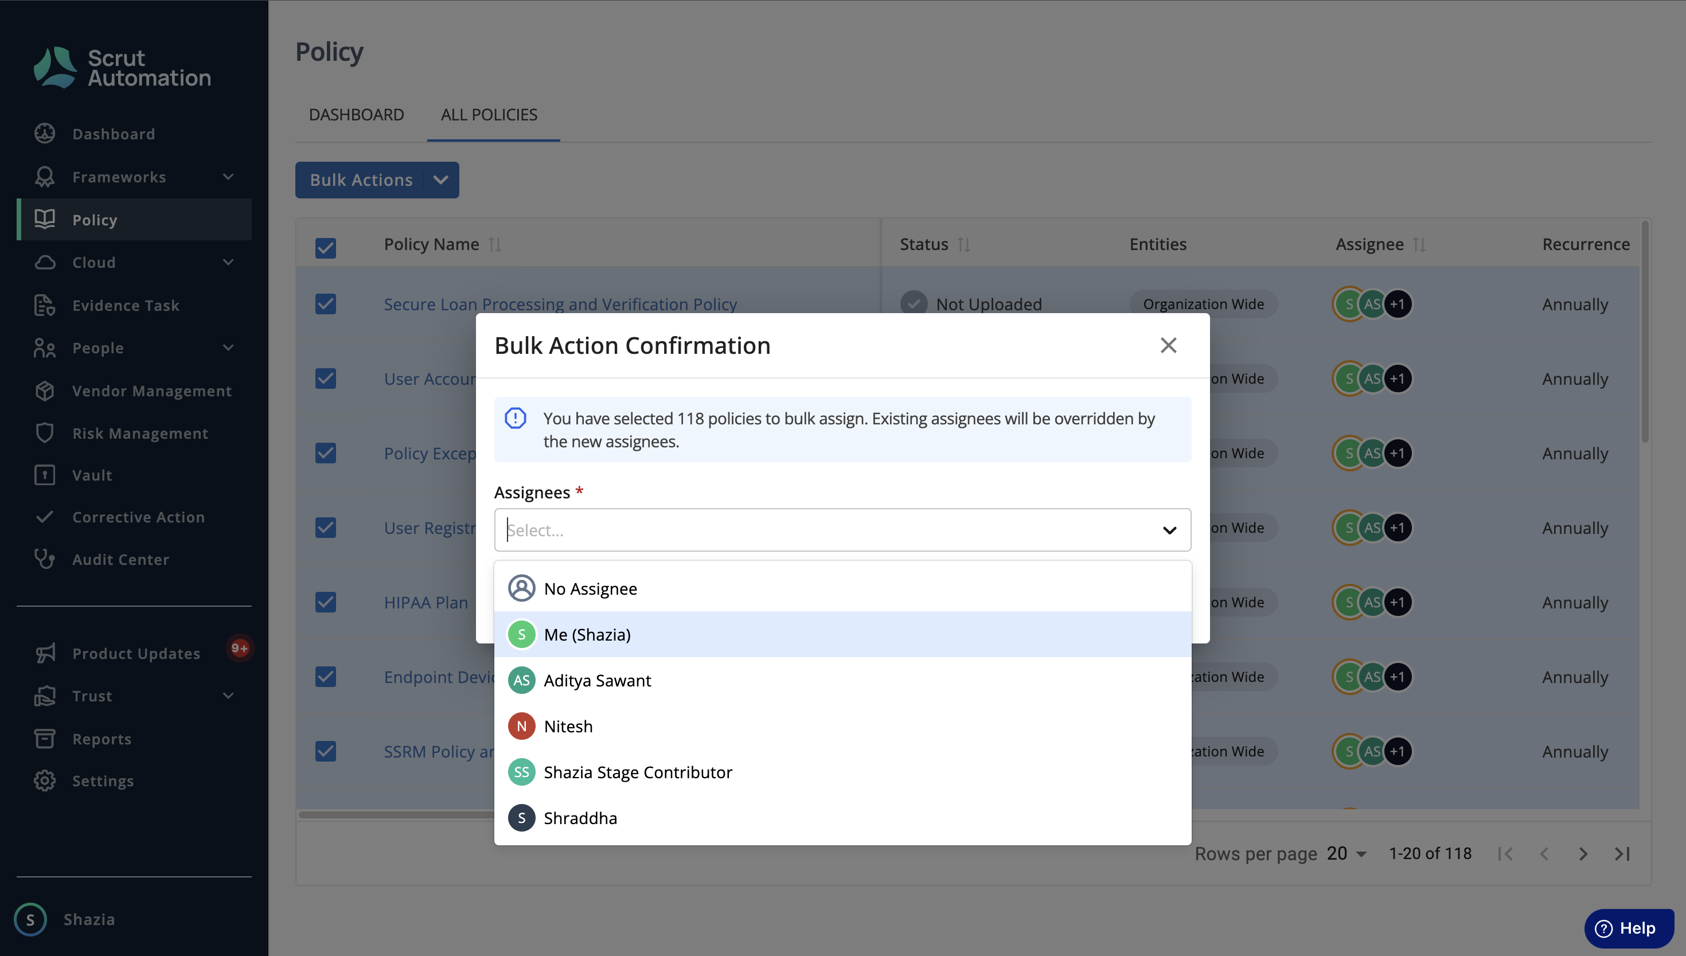
Task: Uncheck the User Registration row checkbox
Action: [326, 527]
